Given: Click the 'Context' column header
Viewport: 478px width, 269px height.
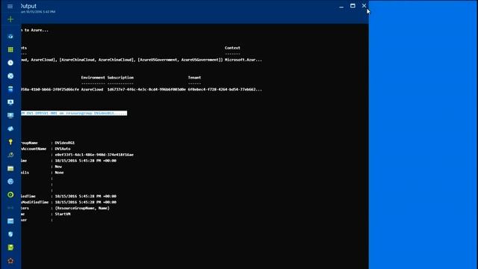Looking at the screenshot, I should [x=232, y=48].
